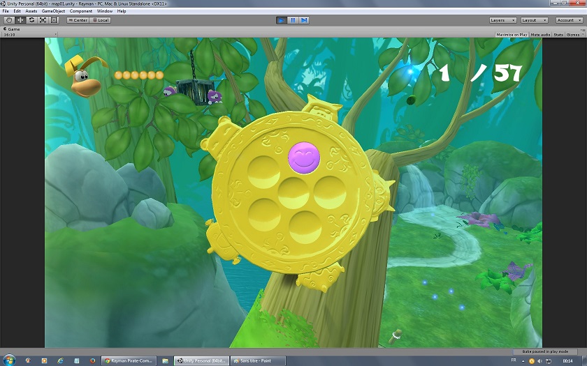The image size is (587, 366).
Task: Launch Firefox from taskbar
Action: 92,361
